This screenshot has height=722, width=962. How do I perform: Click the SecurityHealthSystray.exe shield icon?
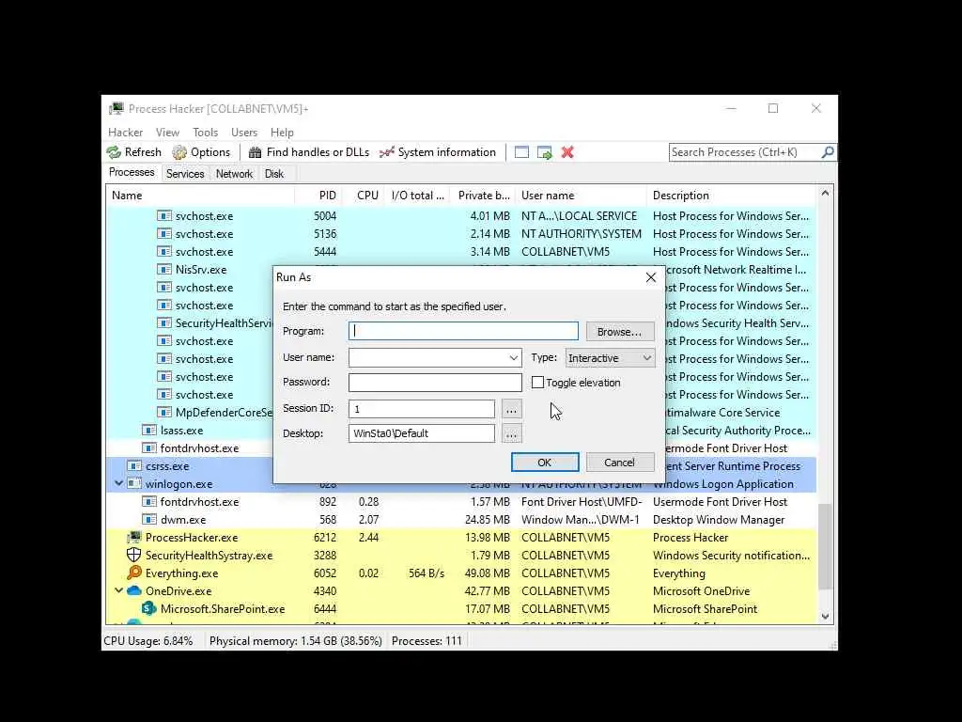coord(133,555)
